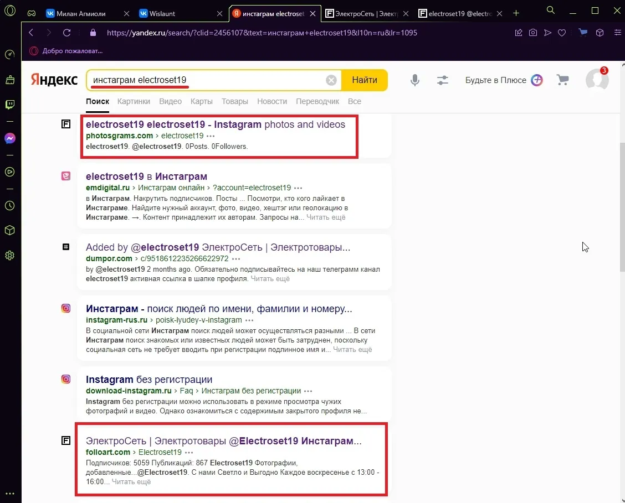The width and height of the screenshot is (625, 503).
Task: Select the Товары search category
Action: point(235,101)
